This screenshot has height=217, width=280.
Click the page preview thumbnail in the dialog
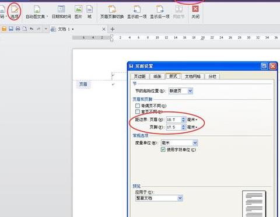(x=254, y=204)
